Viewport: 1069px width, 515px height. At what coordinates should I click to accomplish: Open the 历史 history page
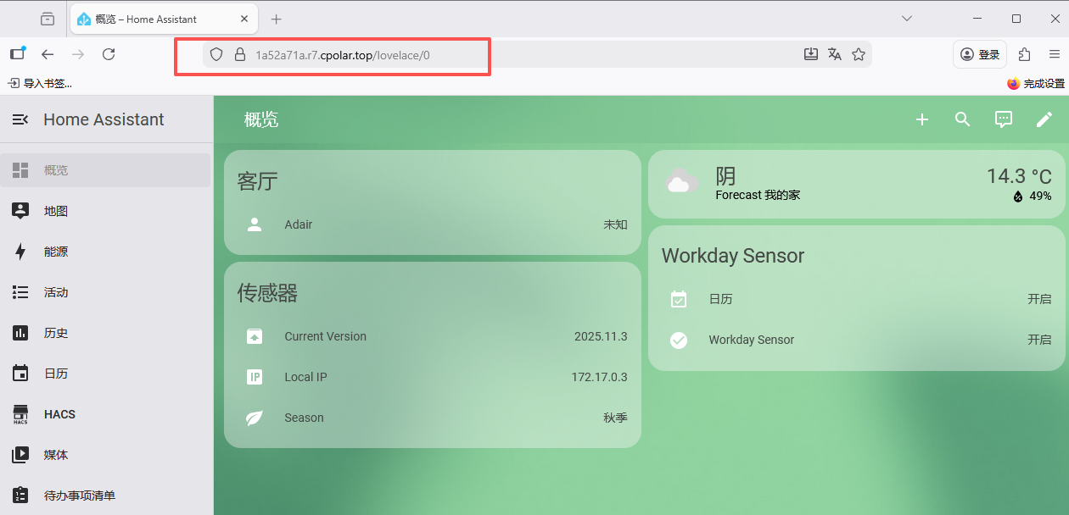tap(106, 333)
